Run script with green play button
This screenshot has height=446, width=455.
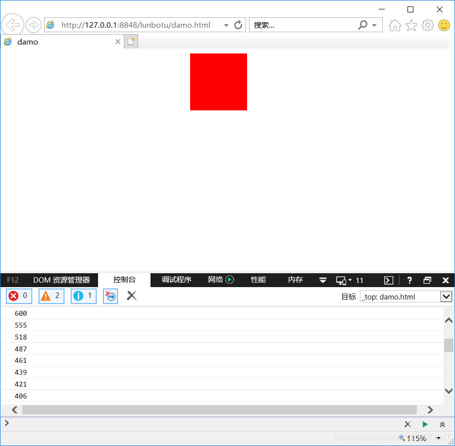[x=425, y=424]
